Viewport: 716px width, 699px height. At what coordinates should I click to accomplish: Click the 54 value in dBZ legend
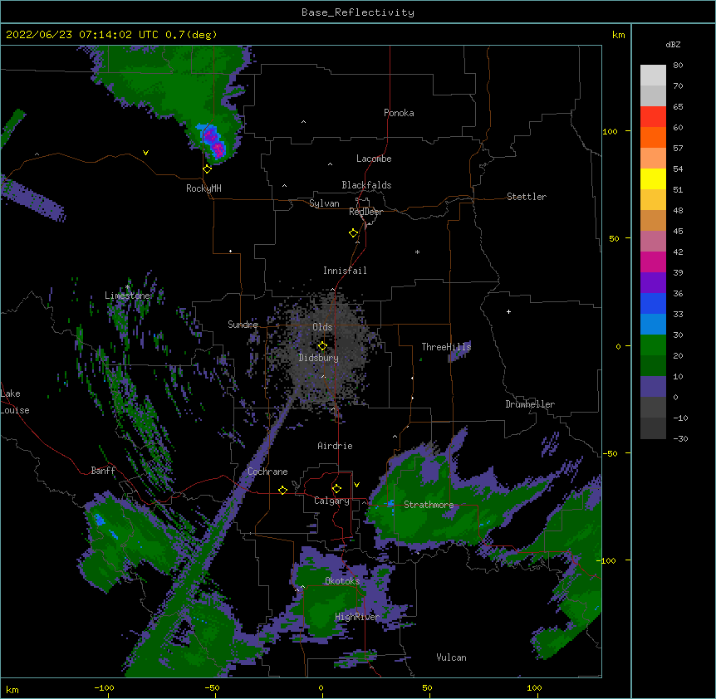coord(678,169)
